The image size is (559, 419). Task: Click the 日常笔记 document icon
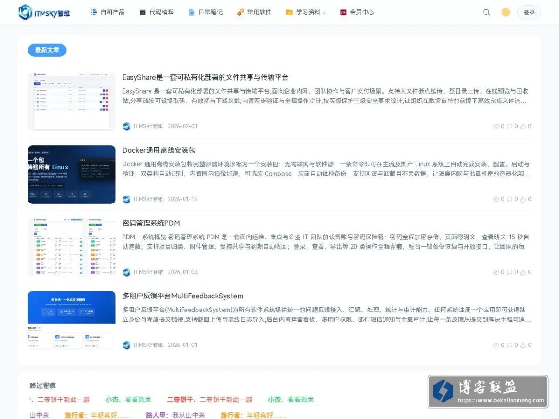tap(191, 13)
